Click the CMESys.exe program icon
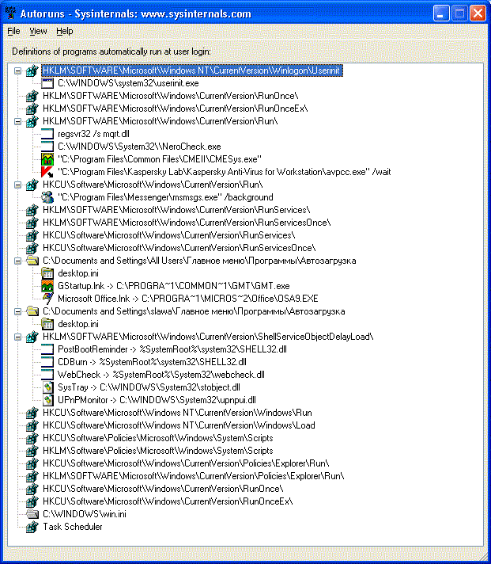The width and height of the screenshot is (491, 564). (47, 159)
